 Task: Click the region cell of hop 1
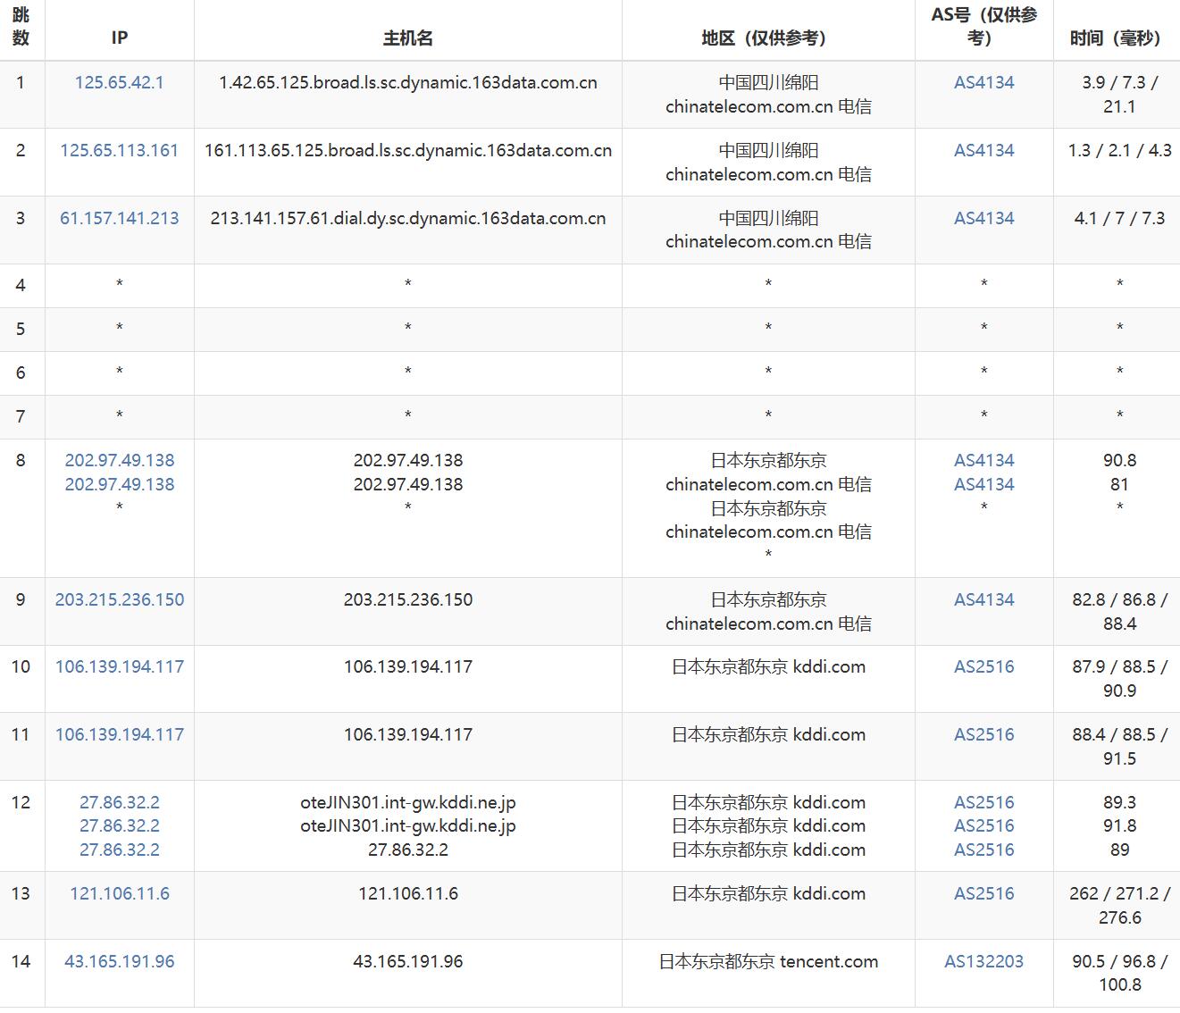point(768,94)
